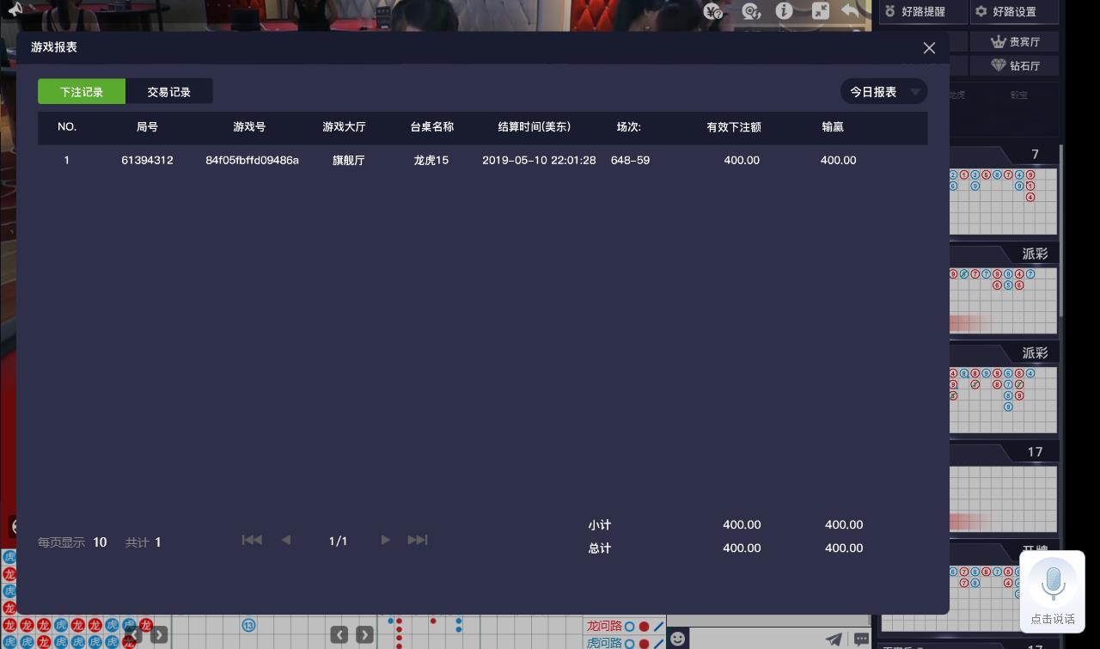1100x649 pixels.
Task: Click the 输赢 column header
Action: click(833, 127)
